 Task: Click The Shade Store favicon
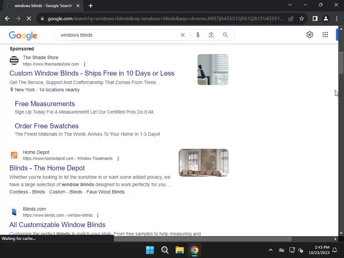(x=14, y=60)
